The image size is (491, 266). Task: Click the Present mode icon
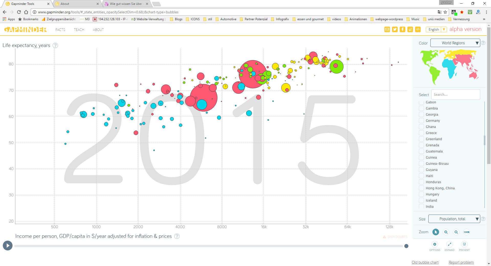coord(464,244)
